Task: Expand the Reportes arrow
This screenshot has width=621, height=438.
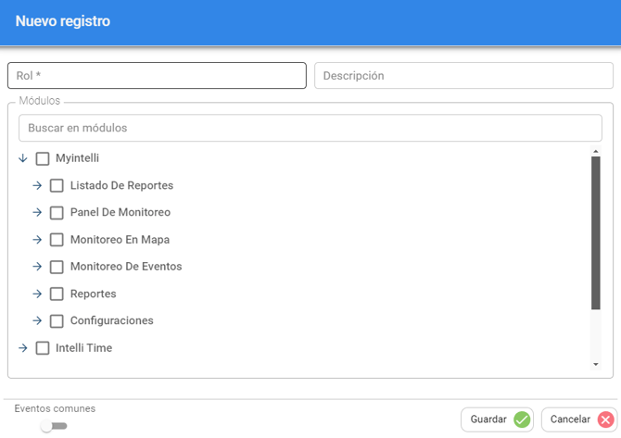Action: pos(37,294)
